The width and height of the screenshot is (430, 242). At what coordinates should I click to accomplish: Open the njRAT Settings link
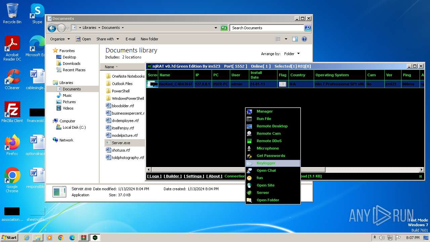click(194, 176)
